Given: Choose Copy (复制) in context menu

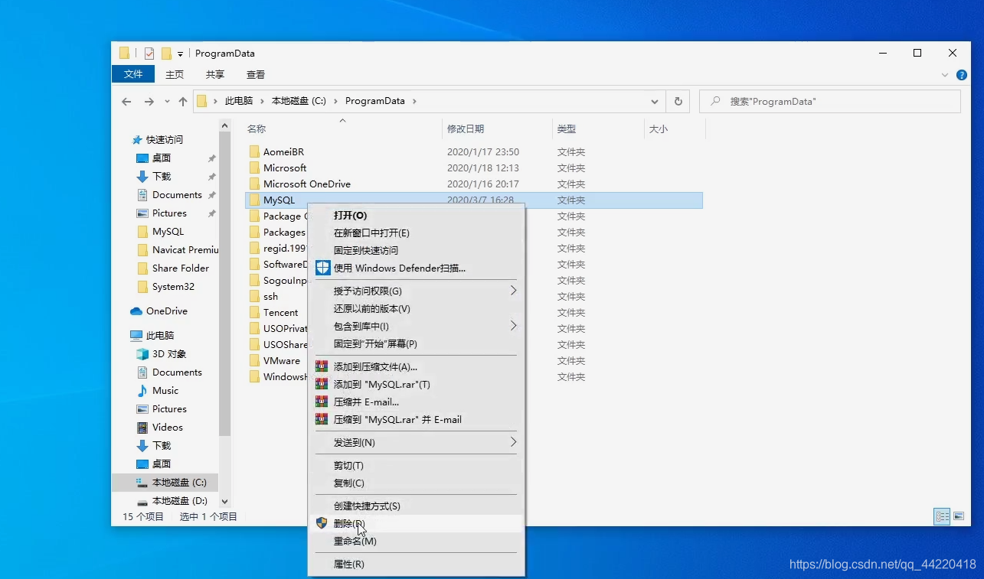Looking at the screenshot, I should 416,483.
